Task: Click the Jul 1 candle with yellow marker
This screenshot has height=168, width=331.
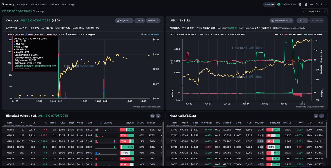Action: 58,95
